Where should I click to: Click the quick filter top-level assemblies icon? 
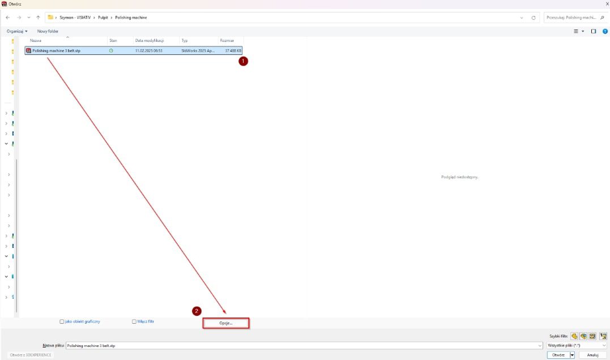603,336
